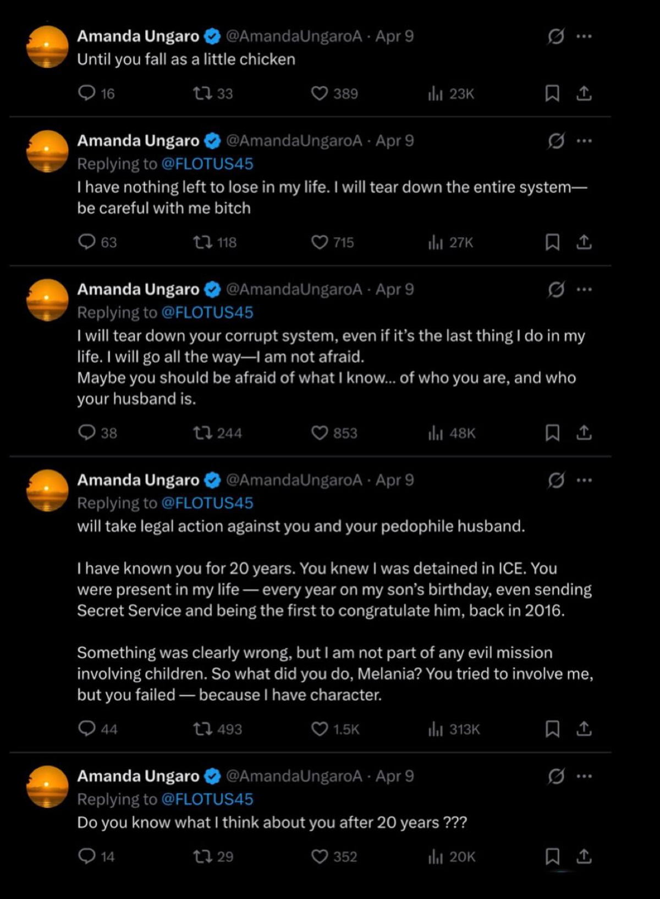Click the @AmandaUngaroA handle on third post
Screen dimensions: 660x899
(x=294, y=290)
